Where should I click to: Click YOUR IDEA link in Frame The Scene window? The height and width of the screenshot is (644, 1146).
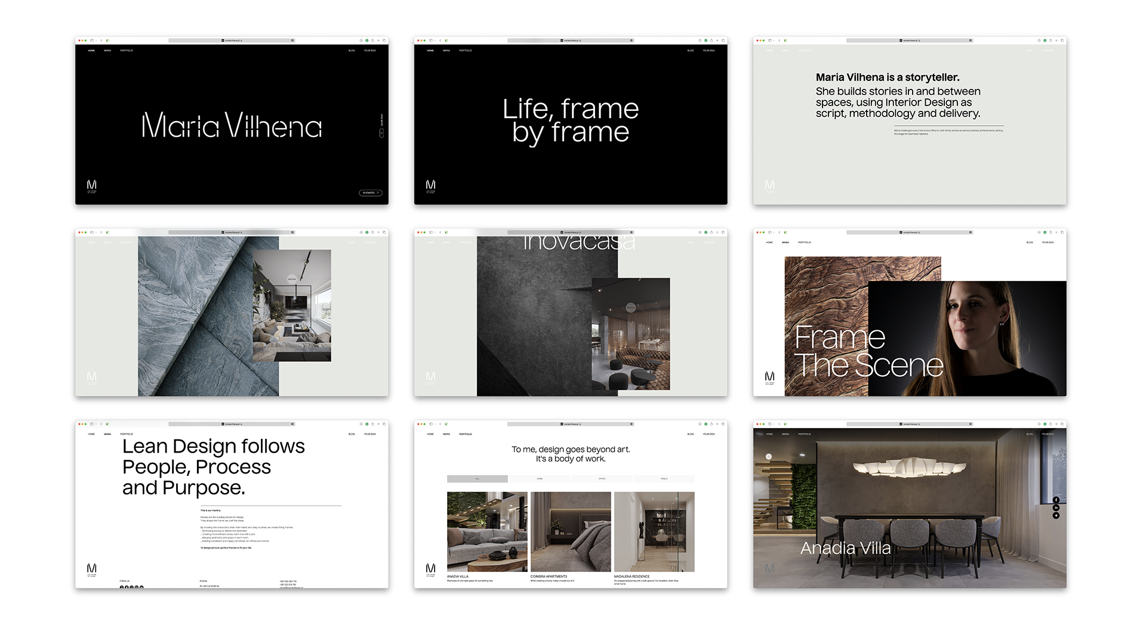coord(1048,243)
